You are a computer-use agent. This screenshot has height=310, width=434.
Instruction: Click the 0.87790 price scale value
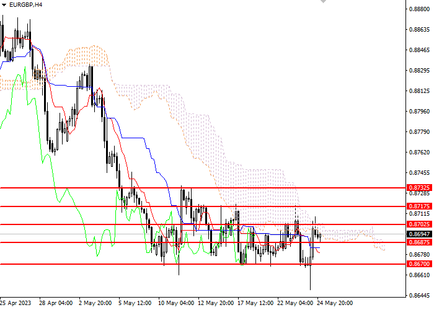coord(419,131)
